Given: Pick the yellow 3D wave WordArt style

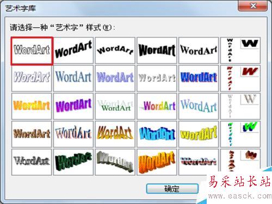Looking at the screenshot, I should (x=199, y=134).
